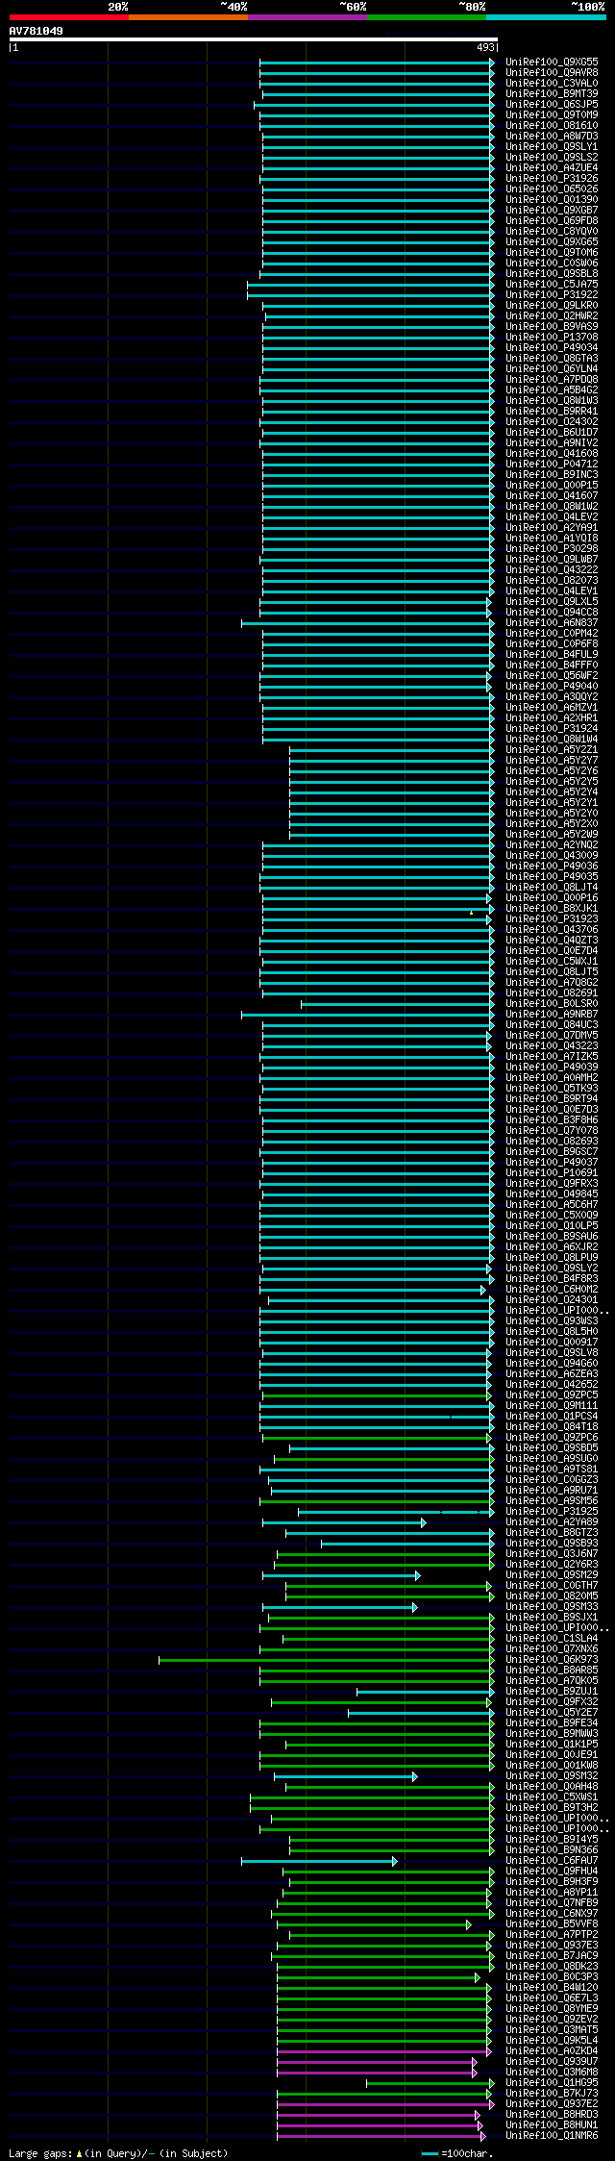The height and width of the screenshot is (2161, 615).
Task: Select hit label UniRef100_B9INC3
Action: 552,474
